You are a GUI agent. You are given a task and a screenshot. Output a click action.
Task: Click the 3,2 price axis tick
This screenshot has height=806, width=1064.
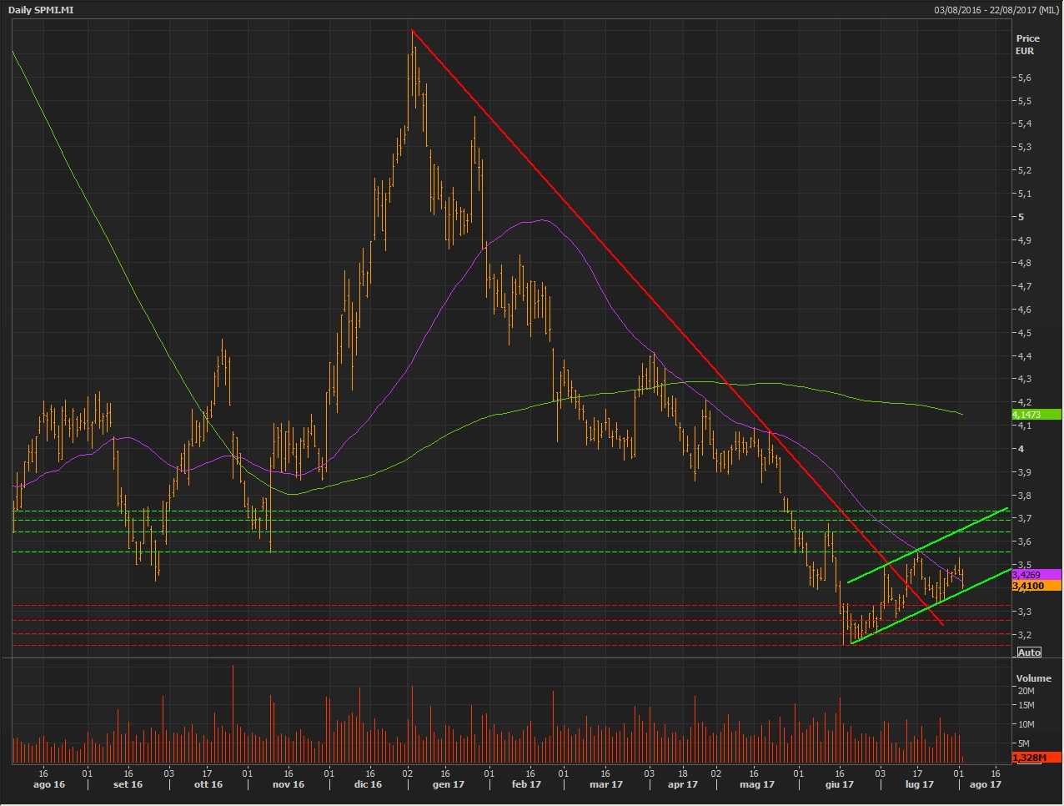(x=1023, y=635)
